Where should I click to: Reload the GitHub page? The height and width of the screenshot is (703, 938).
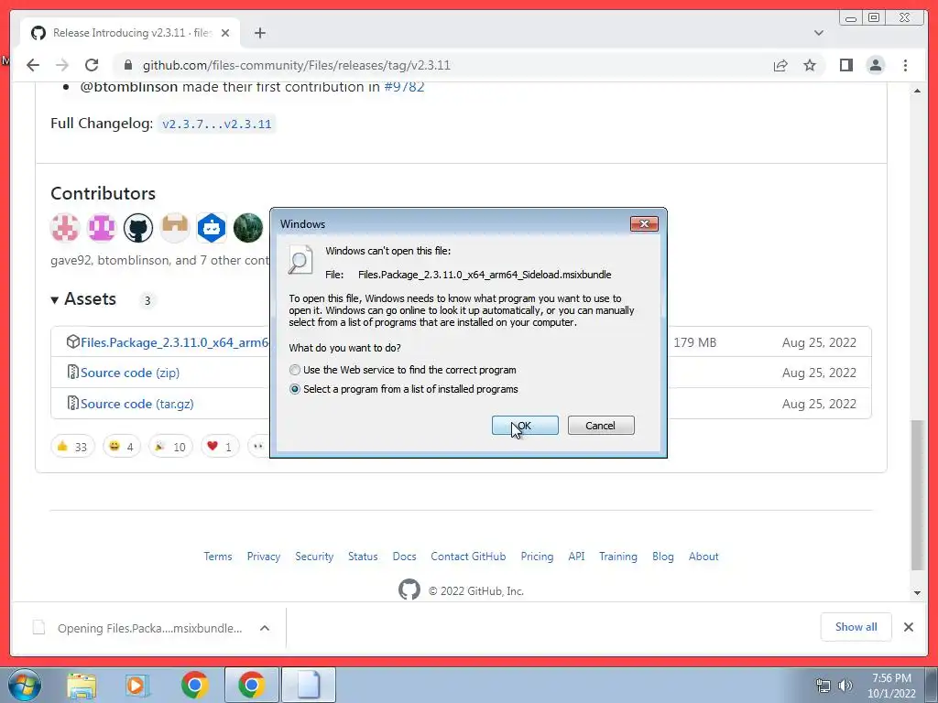click(x=92, y=65)
